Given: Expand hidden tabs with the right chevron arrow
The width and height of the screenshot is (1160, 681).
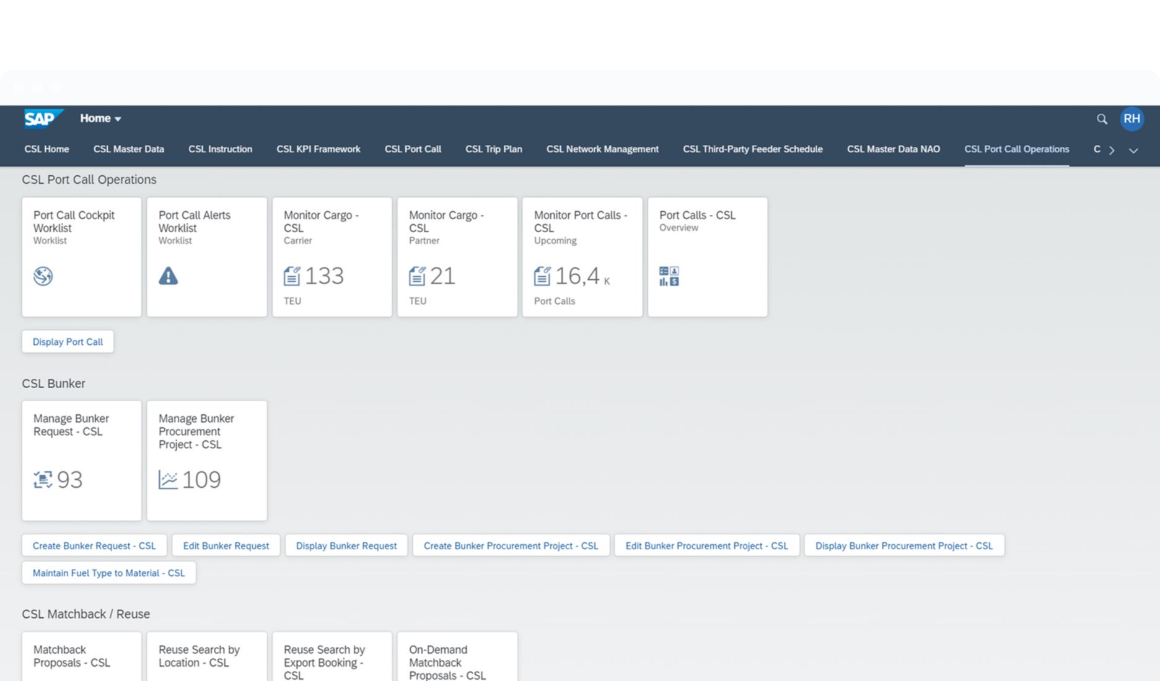Looking at the screenshot, I should pyautogui.click(x=1112, y=150).
